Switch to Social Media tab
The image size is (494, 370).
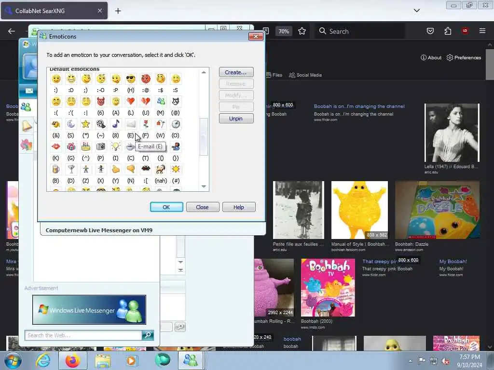(x=305, y=75)
